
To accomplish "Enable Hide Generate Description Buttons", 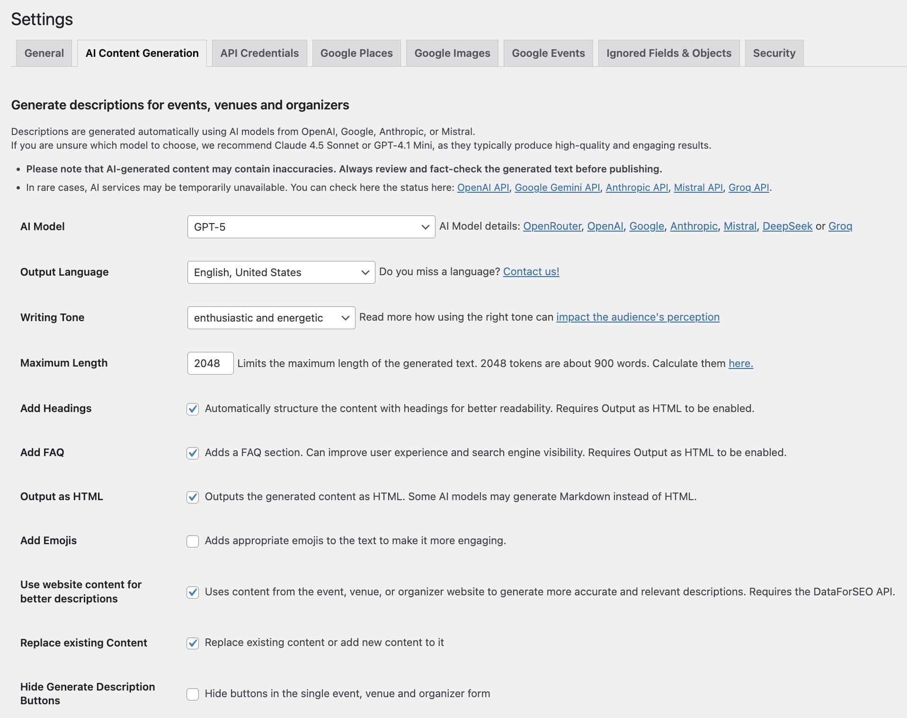I will click(x=192, y=694).
